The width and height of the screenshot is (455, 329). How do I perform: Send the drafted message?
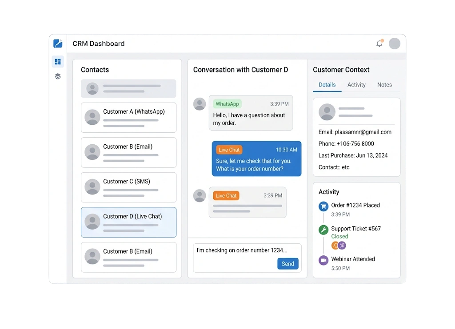[x=287, y=264]
